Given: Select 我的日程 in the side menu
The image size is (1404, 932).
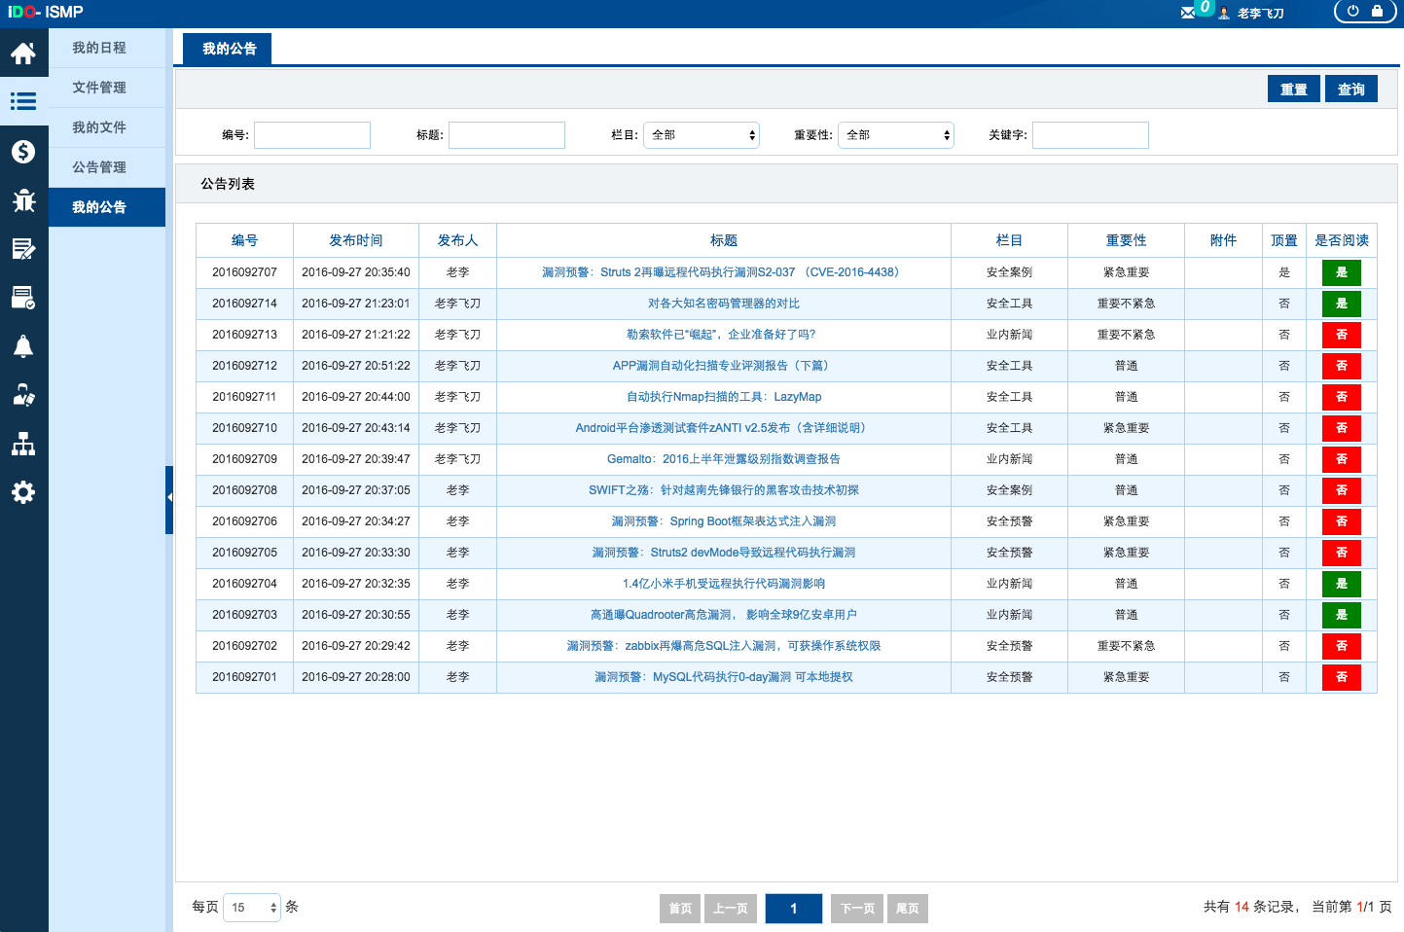Looking at the screenshot, I should (x=99, y=48).
